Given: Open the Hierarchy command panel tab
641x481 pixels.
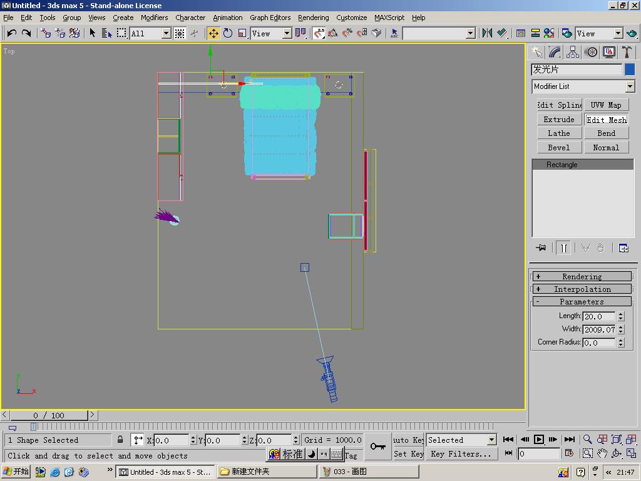Looking at the screenshot, I should (572, 52).
